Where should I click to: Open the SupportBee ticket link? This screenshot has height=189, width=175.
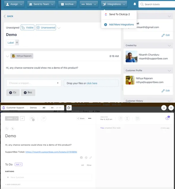[x=51, y=152]
